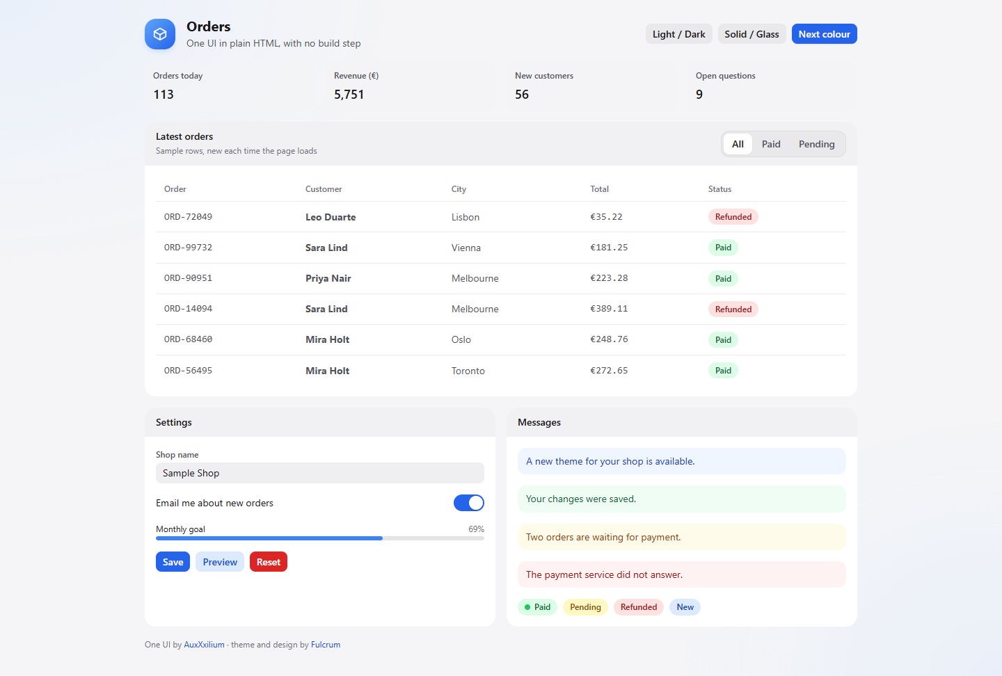
Task: Open the AuxXxilium footer link
Action: click(x=205, y=645)
